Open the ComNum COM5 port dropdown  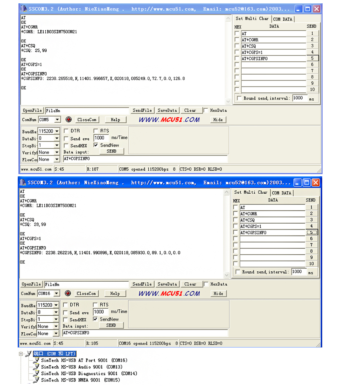pos(57,120)
